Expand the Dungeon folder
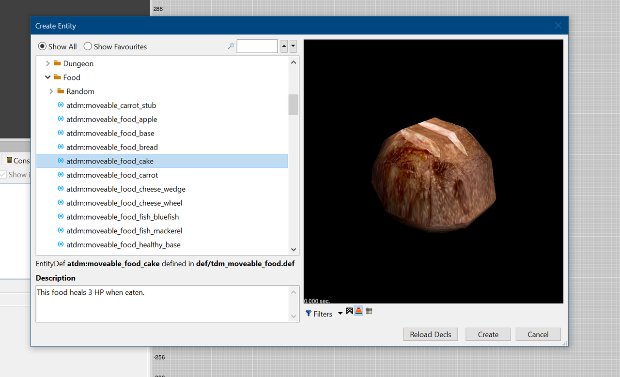620x377 pixels. [x=47, y=63]
